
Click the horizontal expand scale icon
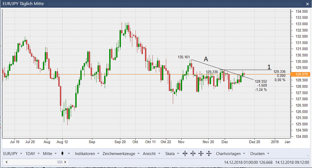185,153
